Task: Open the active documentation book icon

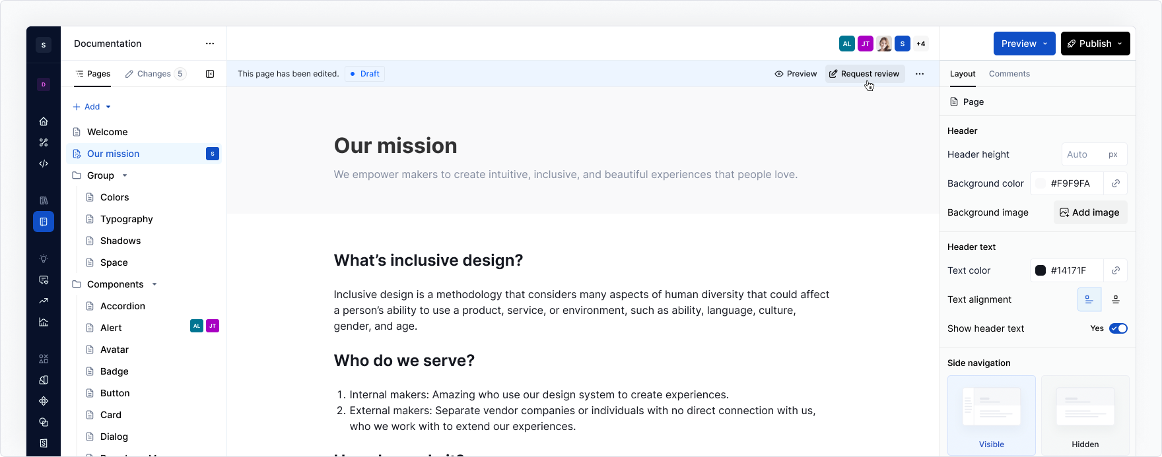Action: [x=44, y=222]
